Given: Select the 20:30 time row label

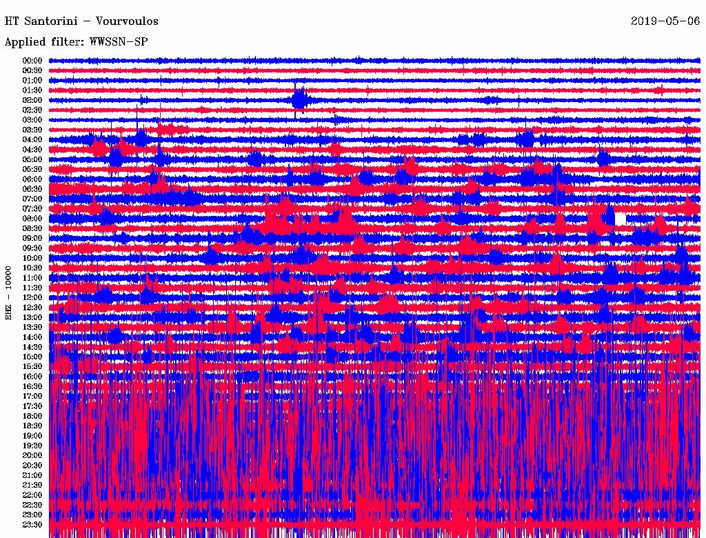Looking at the screenshot, I should [x=32, y=466].
